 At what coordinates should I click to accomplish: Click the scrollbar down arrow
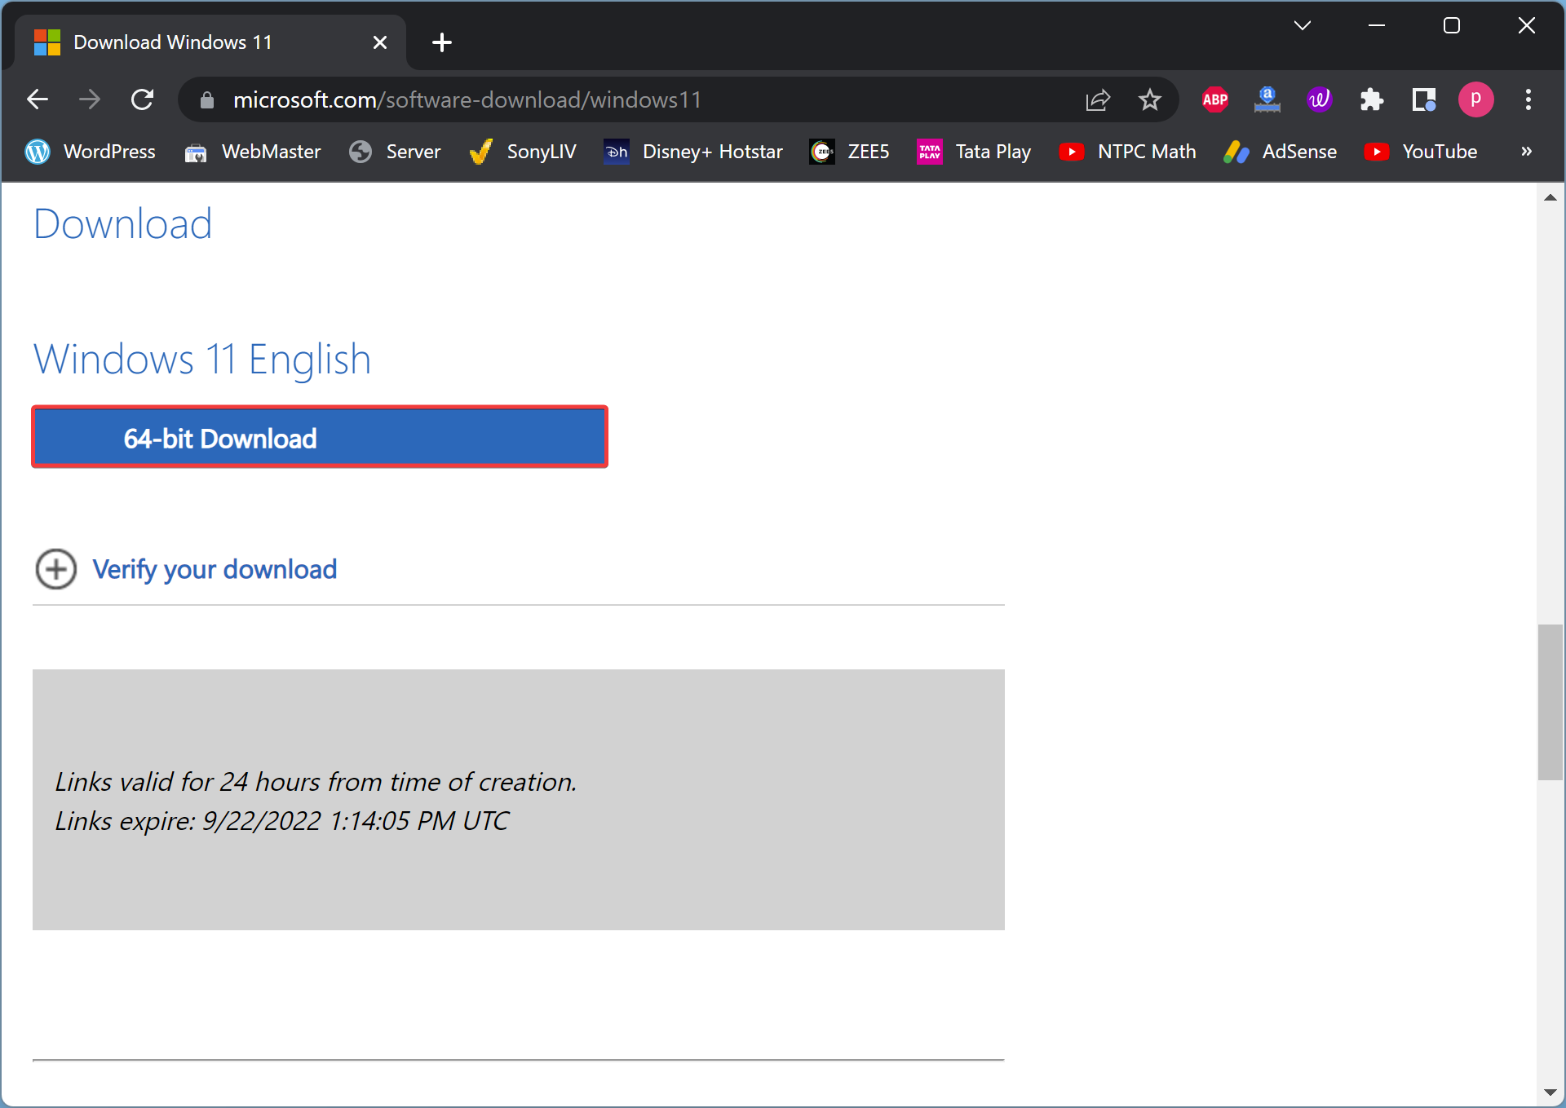tap(1551, 1093)
